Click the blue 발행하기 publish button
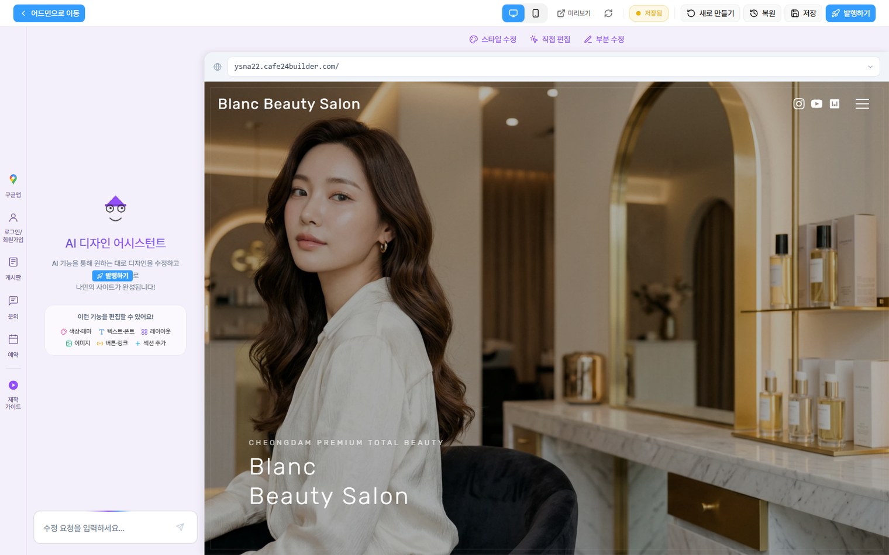The image size is (889, 555). point(850,13)
